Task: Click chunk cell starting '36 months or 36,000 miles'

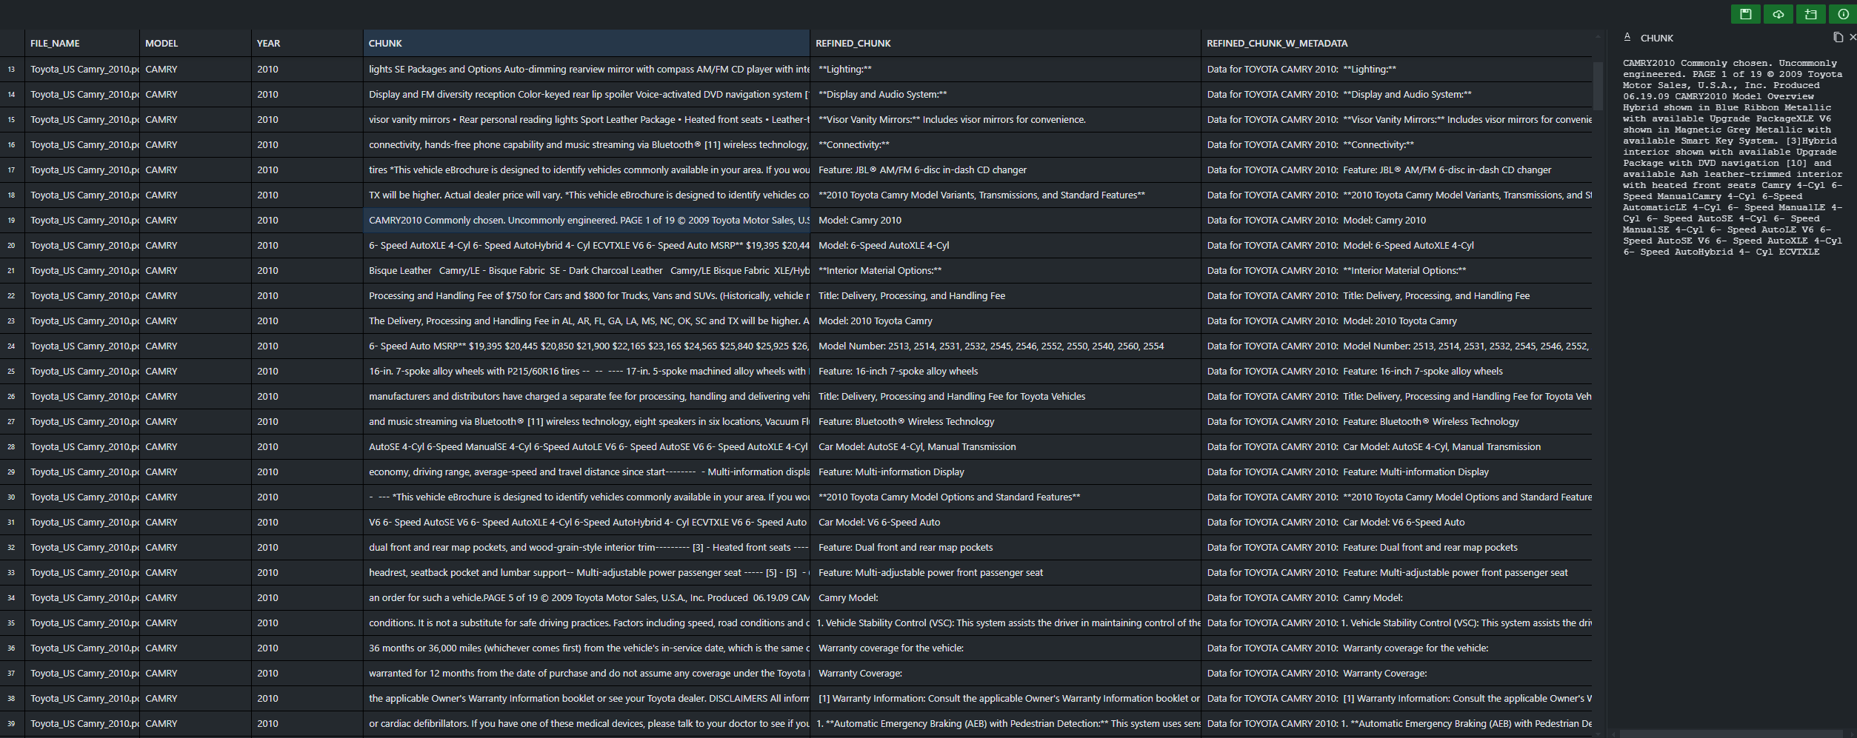Action: tap(587, 648)
